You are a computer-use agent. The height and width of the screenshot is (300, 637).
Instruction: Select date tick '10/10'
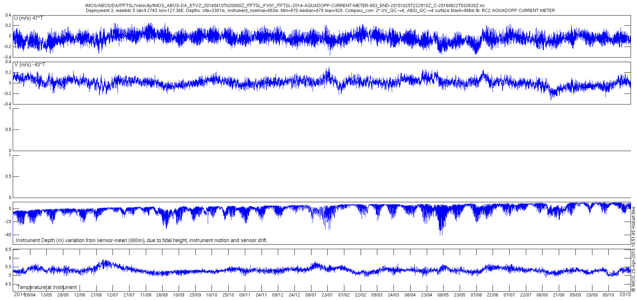[212, 295]
